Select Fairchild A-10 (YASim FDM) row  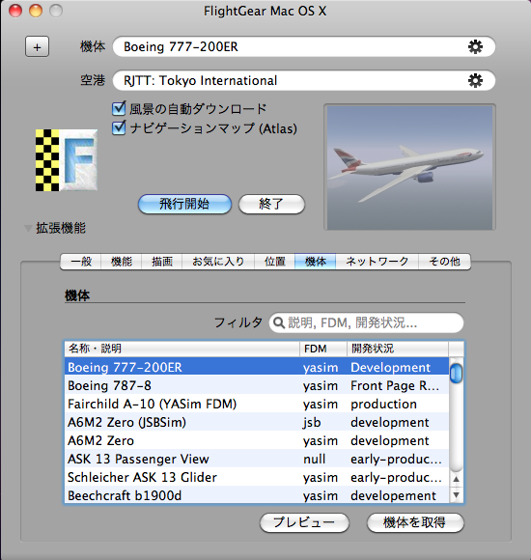[257, 404]
